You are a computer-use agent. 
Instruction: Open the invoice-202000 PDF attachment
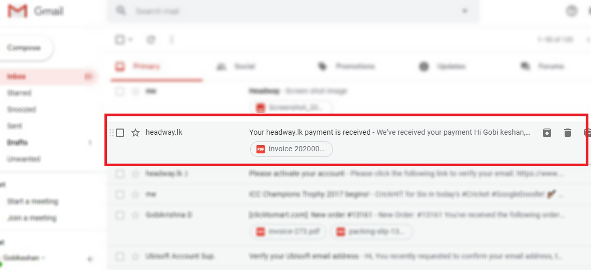coord(291,149)
